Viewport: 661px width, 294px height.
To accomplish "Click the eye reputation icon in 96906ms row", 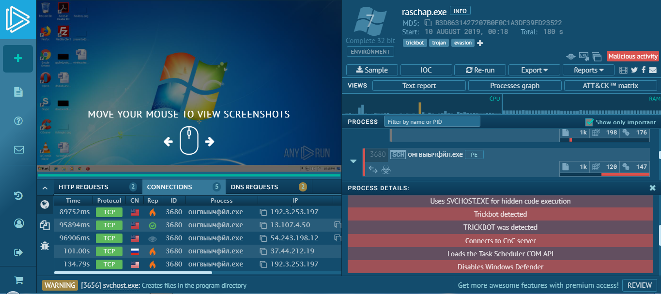I will pos(153,238).
